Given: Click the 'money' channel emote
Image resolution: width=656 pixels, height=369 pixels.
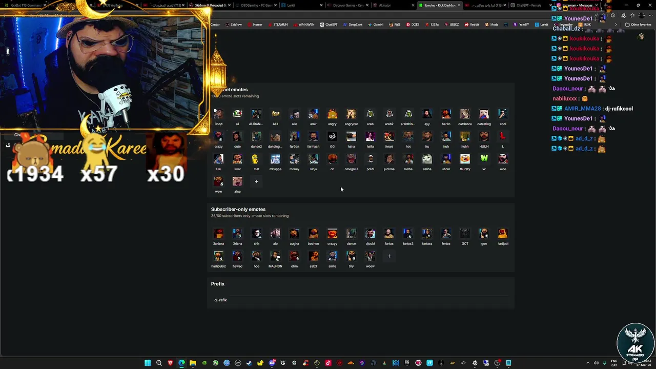Looking at the screenshot, I should pos(294,159).
